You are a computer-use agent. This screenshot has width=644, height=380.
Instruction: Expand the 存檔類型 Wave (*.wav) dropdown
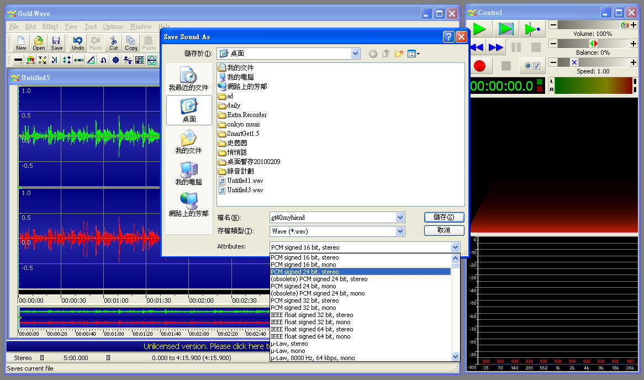tap(400, 231)
